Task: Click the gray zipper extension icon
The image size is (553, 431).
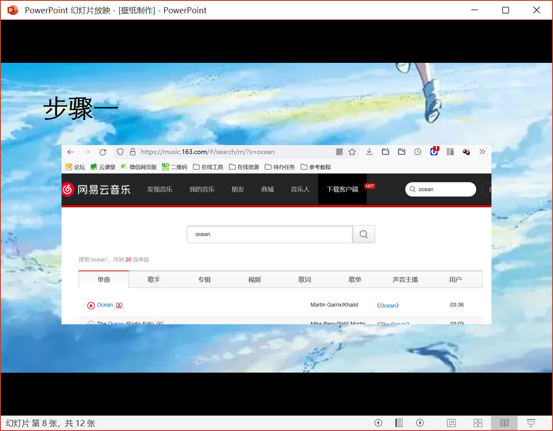Action: [450, 152]
